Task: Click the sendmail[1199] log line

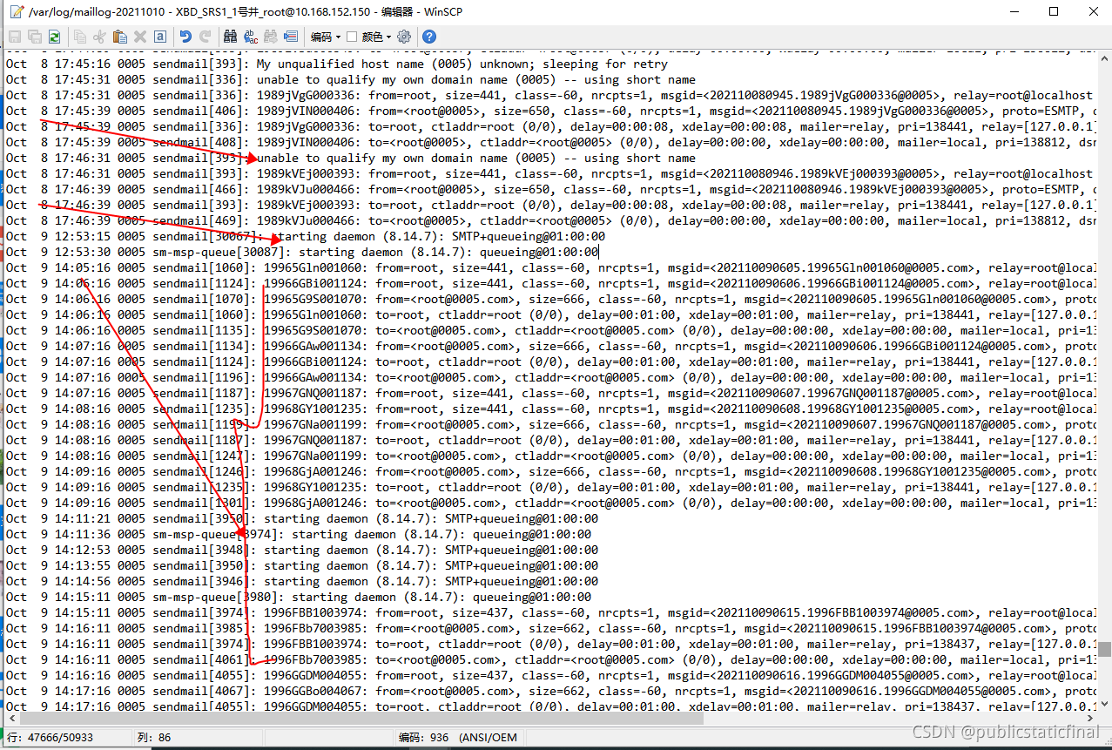Action: coord(550,424)
